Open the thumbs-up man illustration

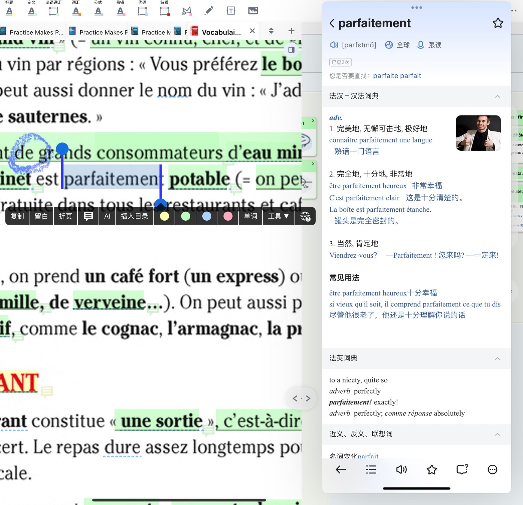pos(478,133)
